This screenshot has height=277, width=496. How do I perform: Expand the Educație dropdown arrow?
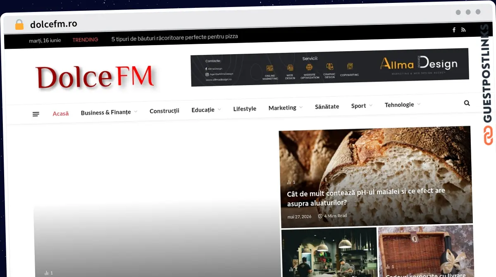click(x=219, y=109)
